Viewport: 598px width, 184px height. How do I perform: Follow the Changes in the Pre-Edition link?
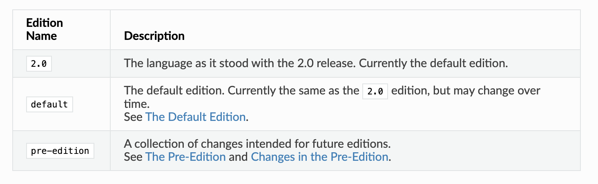pyautogui.click(x=319, y=157)
